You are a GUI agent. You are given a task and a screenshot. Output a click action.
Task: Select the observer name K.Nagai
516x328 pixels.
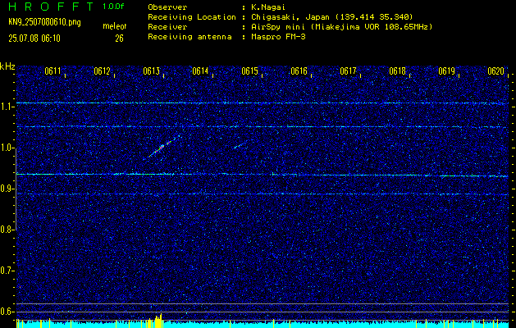point(268,7)
